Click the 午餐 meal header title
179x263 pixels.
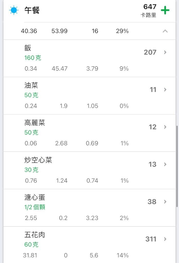click(x=32, y=10)
